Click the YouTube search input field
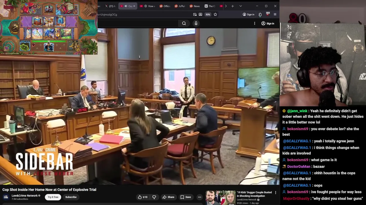366x205 pixels. pyautogui.click(x=137, y=23)
